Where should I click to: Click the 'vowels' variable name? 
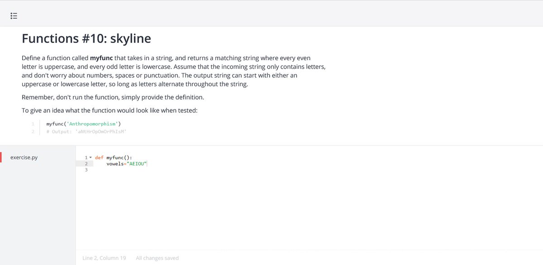(x=115, y=164)
